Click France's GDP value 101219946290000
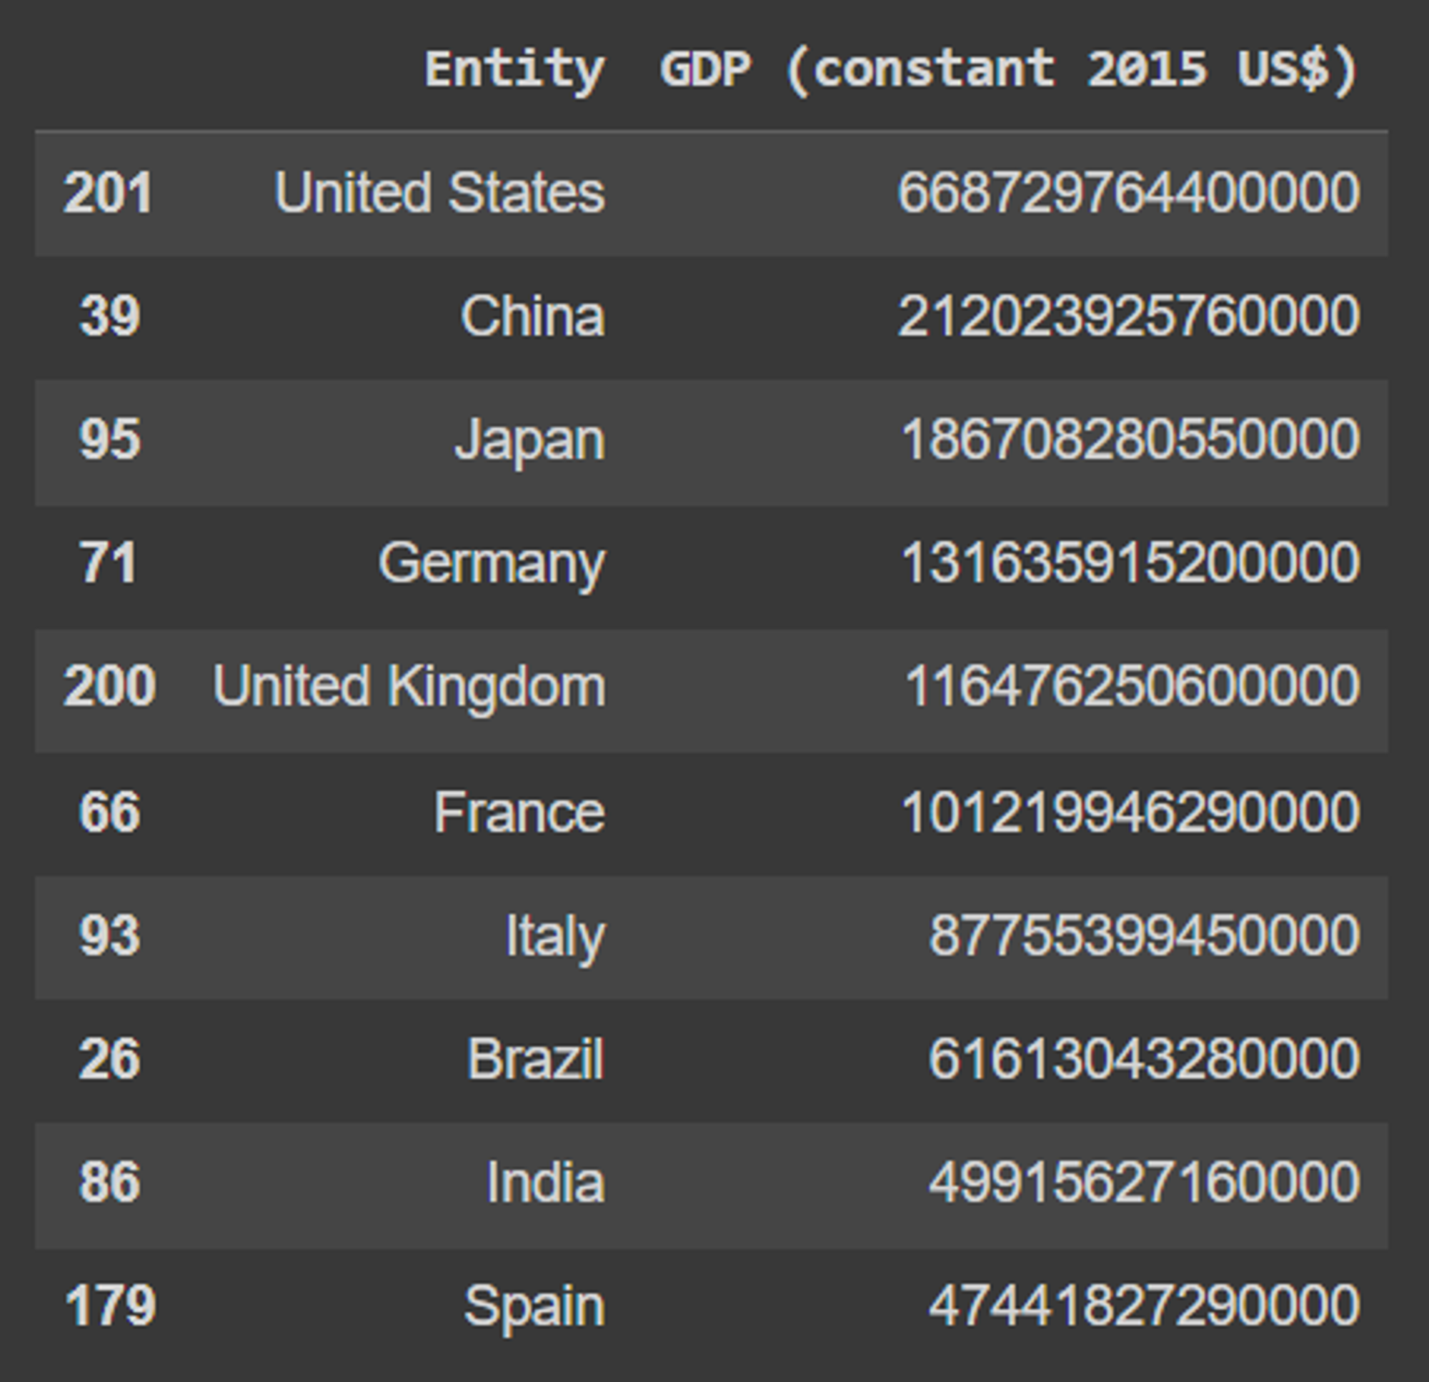 1130,812
